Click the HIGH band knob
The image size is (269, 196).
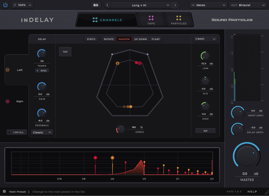[x=205, y=106]
